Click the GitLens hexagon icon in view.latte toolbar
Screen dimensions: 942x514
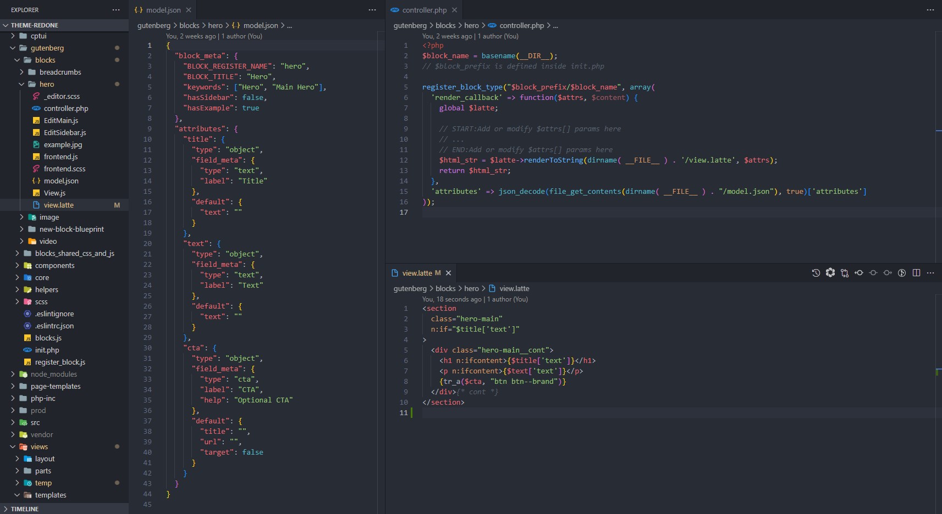pos(830,273)
